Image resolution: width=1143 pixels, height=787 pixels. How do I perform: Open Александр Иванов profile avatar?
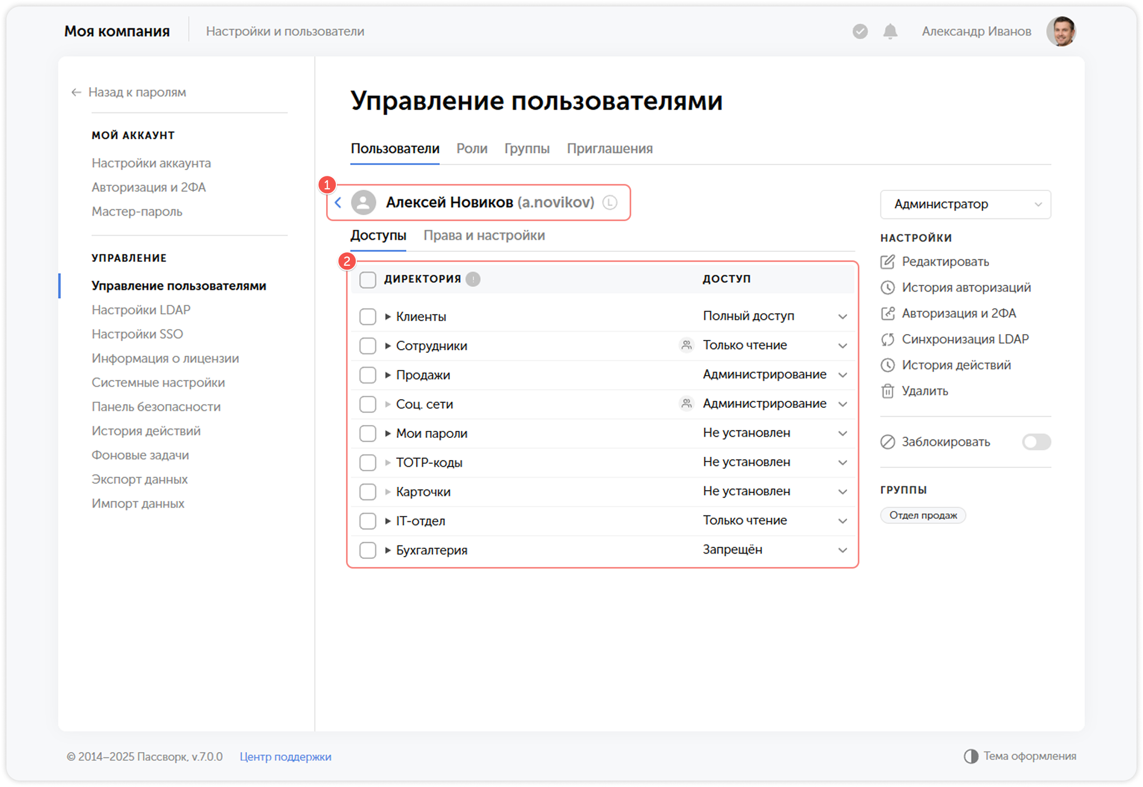tap(1061, 31)
